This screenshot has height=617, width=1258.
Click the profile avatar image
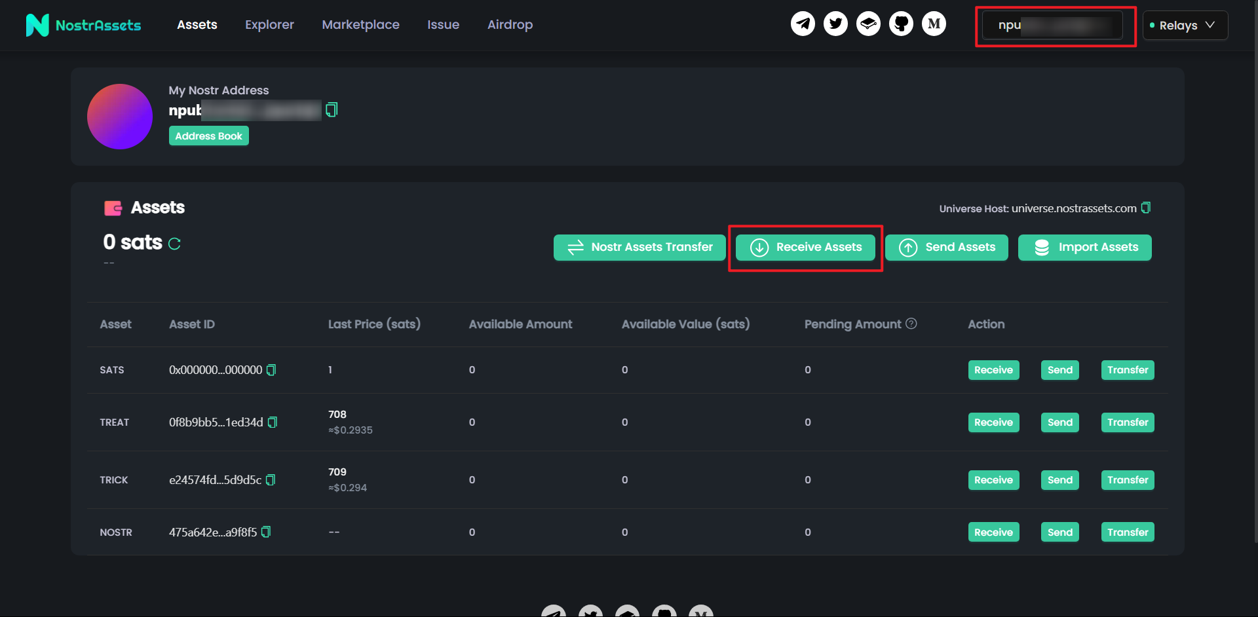click(120, 117)
